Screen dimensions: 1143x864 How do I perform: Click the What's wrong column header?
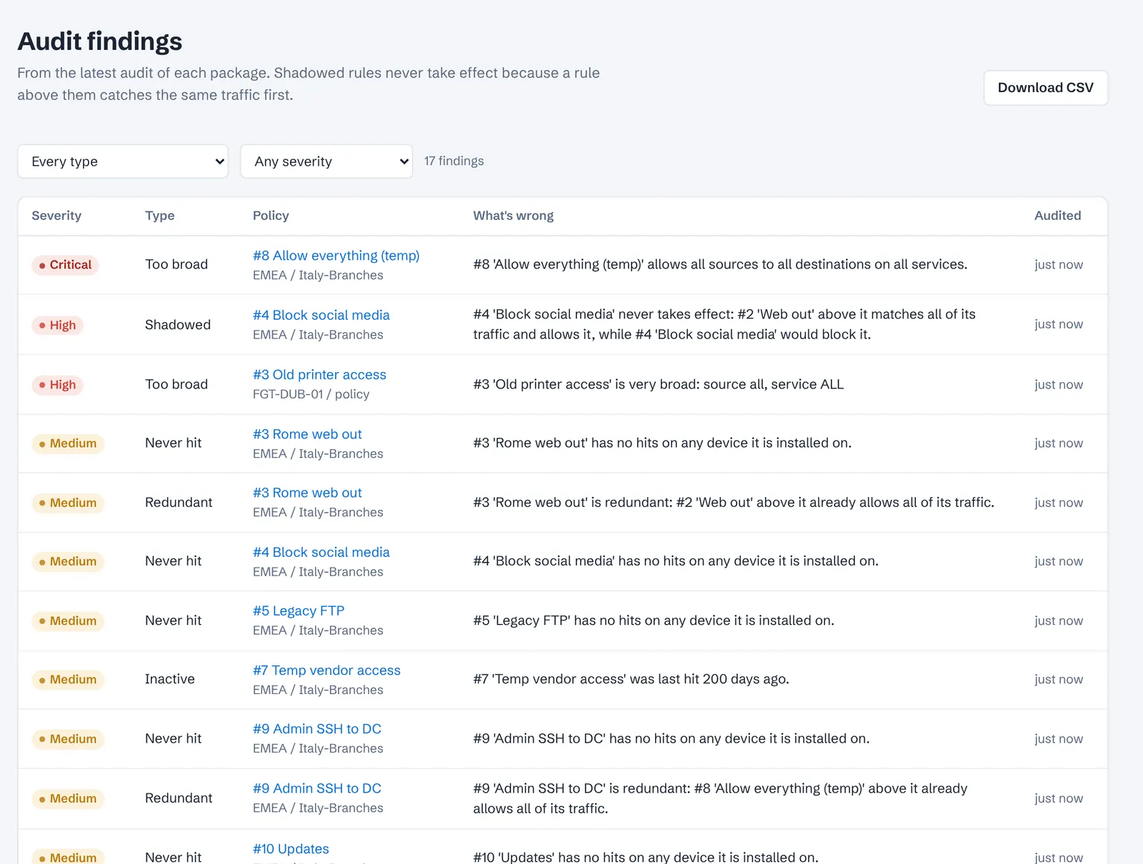pyautogui.click(x=513, y=216)
